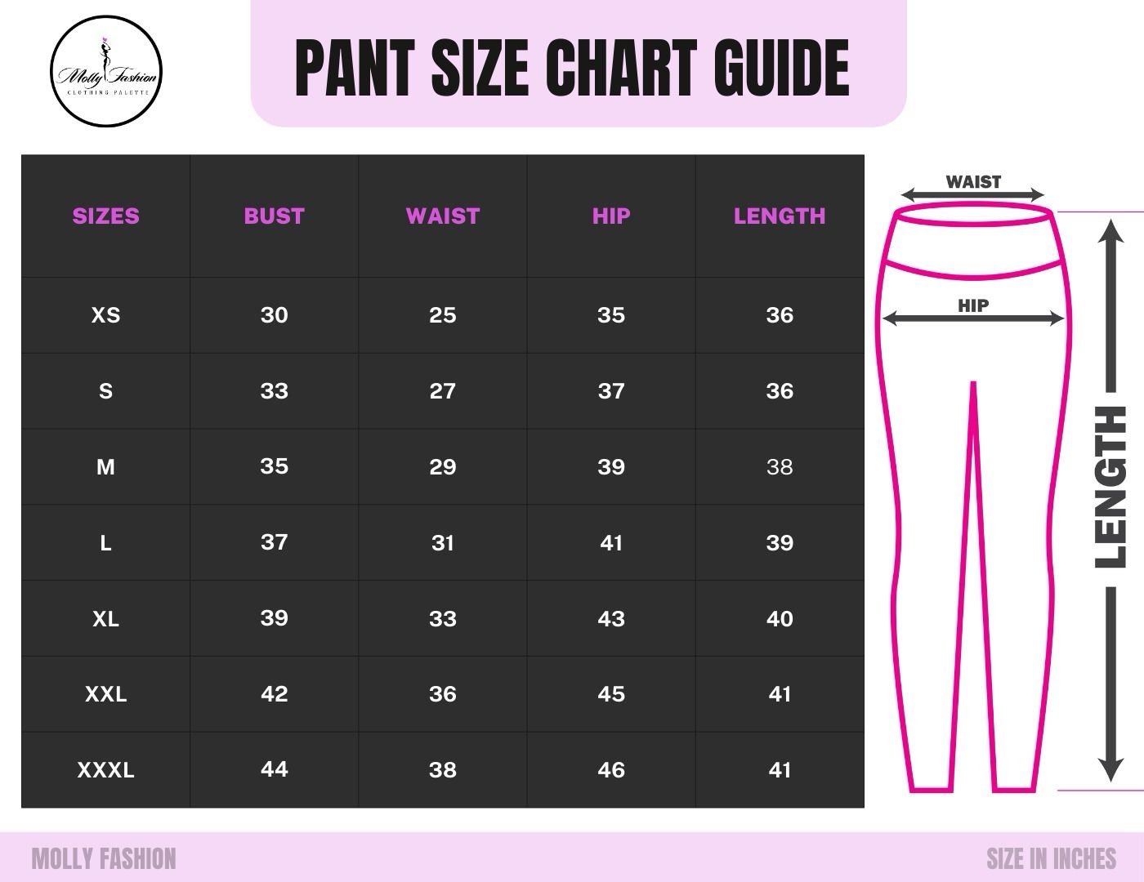Image resolution: width=1144 pixels, height=882 pixels.
Task: Click the Molly Fashion circular logo
Action: pos(106,71)
